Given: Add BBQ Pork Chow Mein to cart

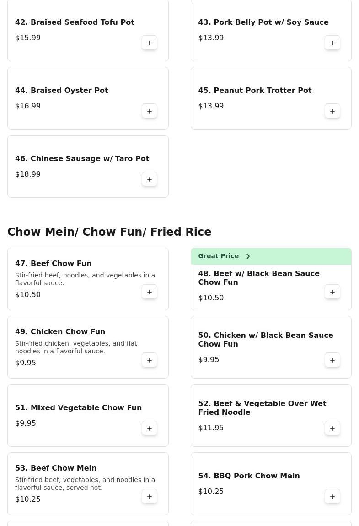Looking at the screenshot, I should coord(332,497).
